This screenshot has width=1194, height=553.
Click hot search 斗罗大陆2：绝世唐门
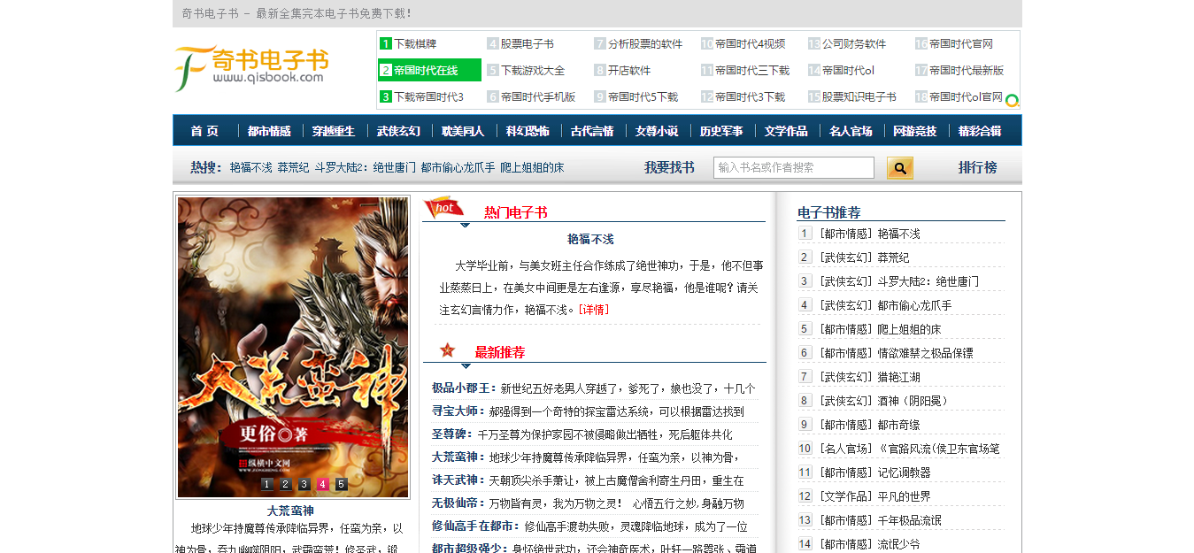pos(365,167)
